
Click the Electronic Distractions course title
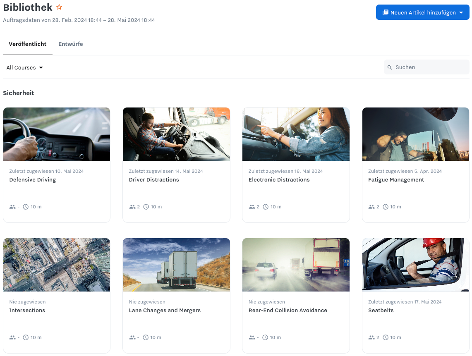coord(279,180)
